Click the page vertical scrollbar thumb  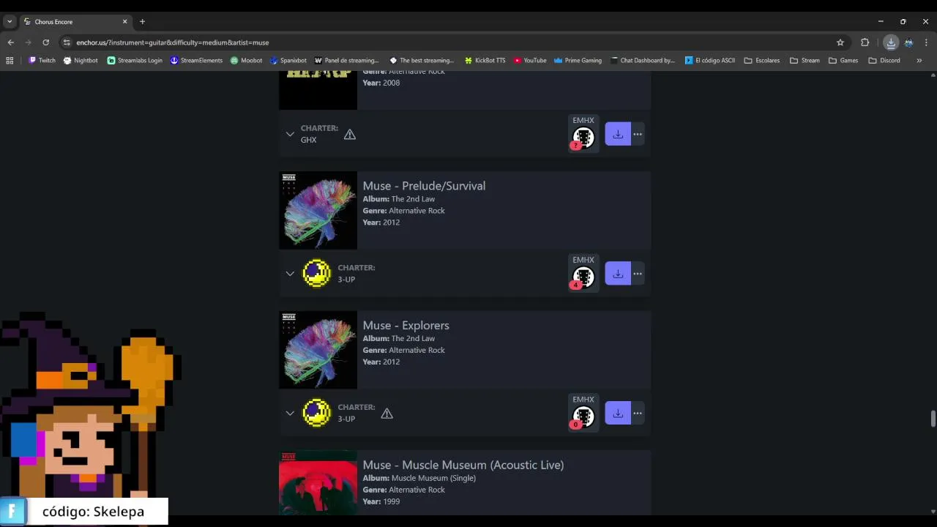(x=933, y=418)
